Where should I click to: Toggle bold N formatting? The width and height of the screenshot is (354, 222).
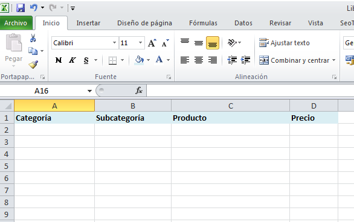[59, 60]
